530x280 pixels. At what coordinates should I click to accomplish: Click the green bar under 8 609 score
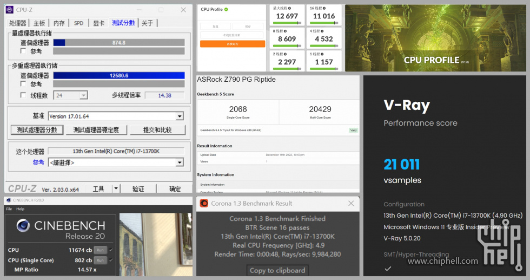pyautogui.click(x=287, y=45)
